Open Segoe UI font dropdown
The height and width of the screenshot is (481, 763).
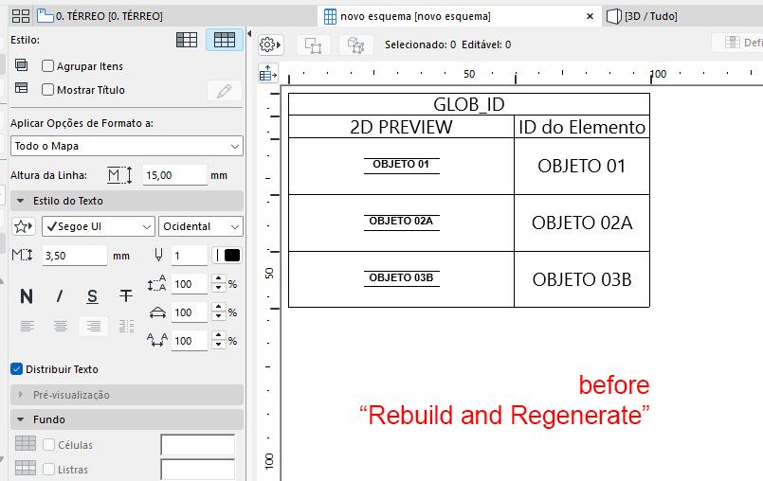tap(99, 226)
